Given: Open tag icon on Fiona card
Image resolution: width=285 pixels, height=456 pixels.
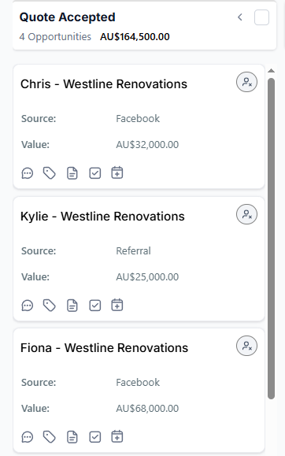Looking at the screenshot, I should pyautogui.click(x=50, y=437).
